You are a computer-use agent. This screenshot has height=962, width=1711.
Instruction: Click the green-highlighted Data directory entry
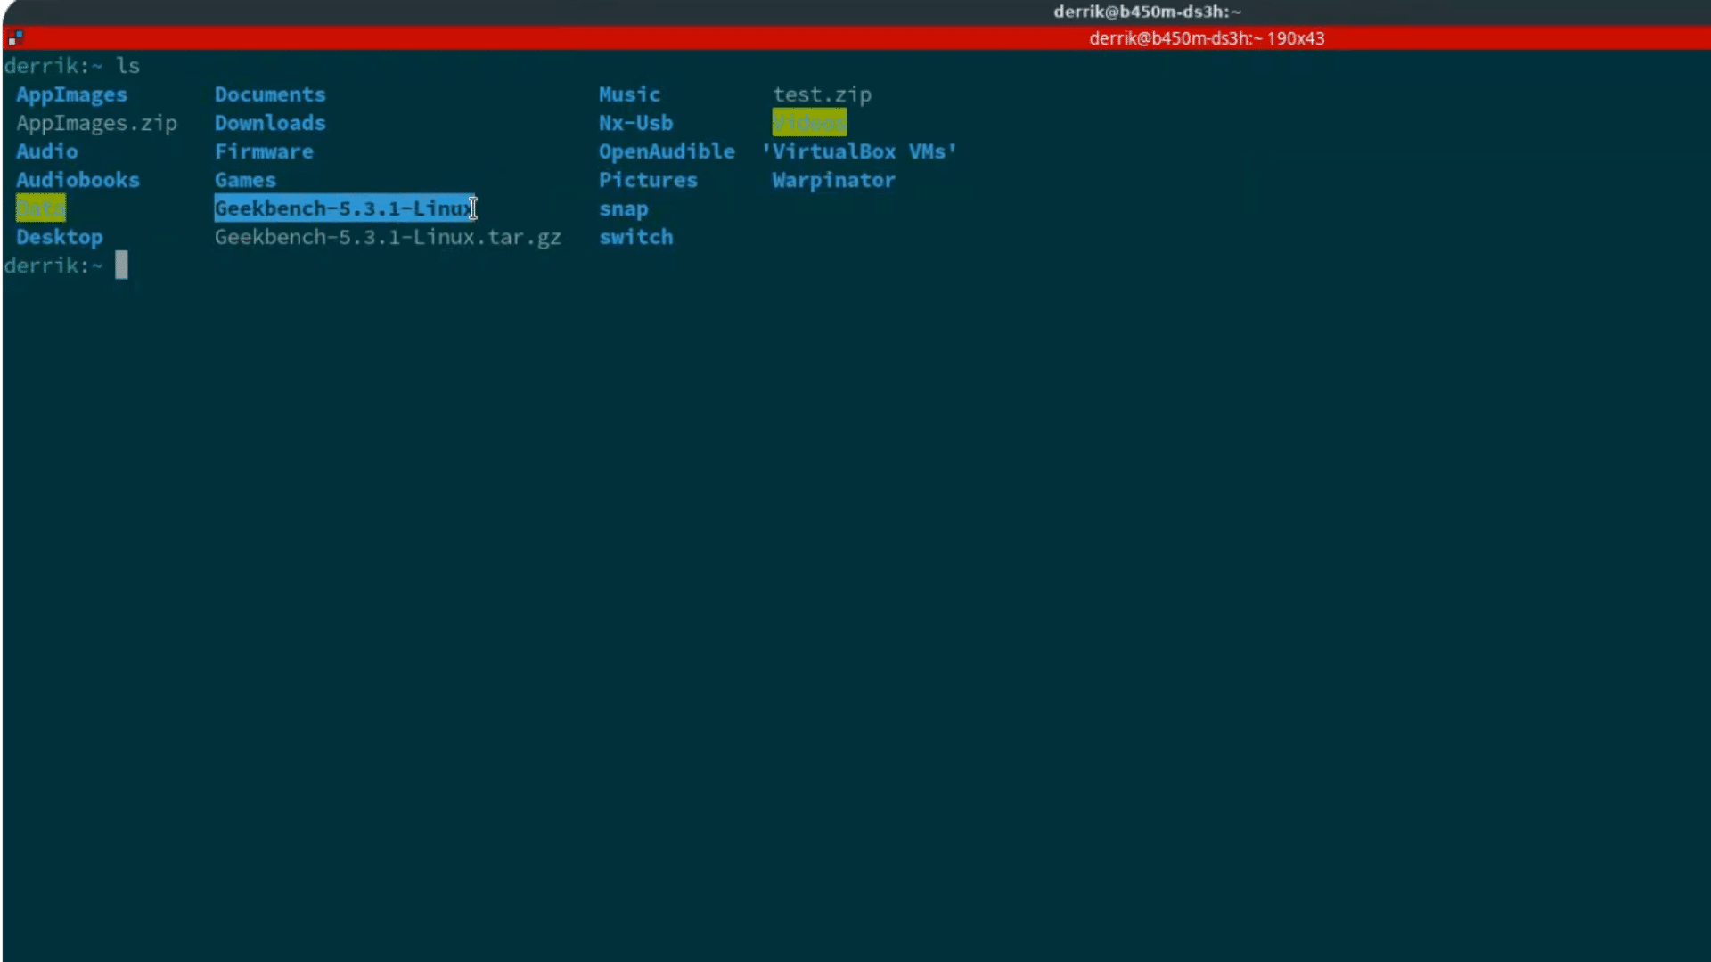click(41, 208)
